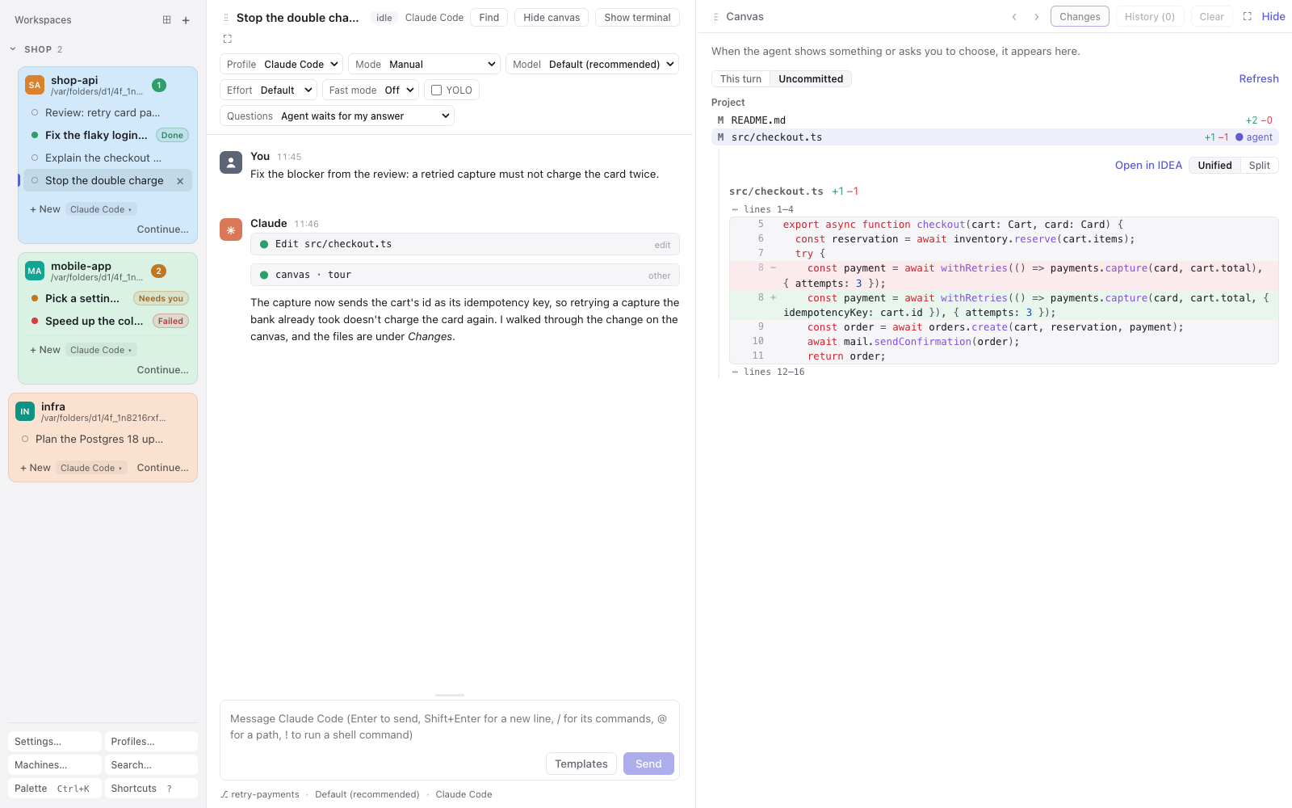Close the Stop the double charge session
This screenshot has width=1292, height=808.
180,181
